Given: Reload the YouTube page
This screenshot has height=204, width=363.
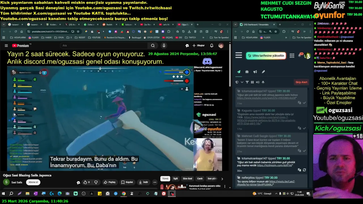Looking at the screenshot, I should click(16, 31).
